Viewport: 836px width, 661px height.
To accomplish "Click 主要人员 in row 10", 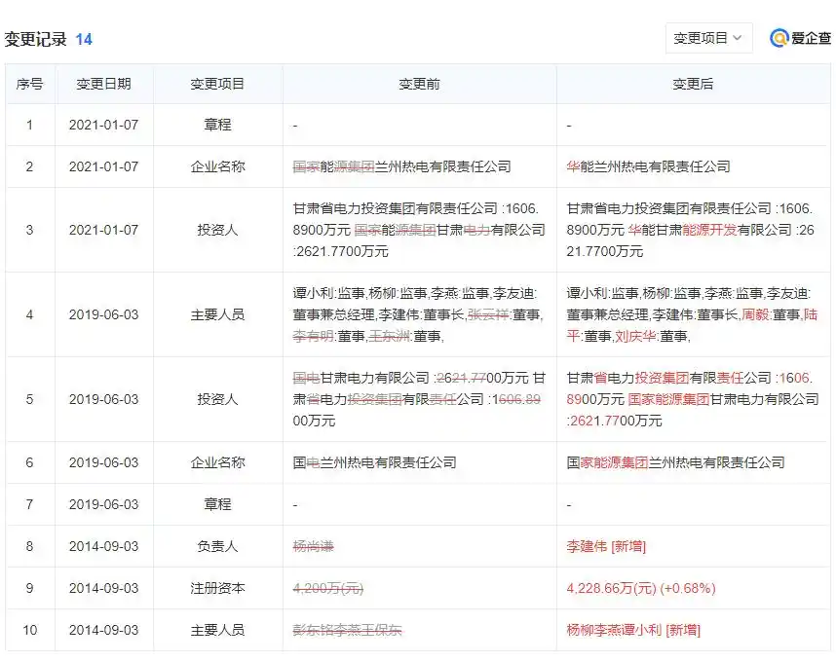I will click(x=217, y=630).
